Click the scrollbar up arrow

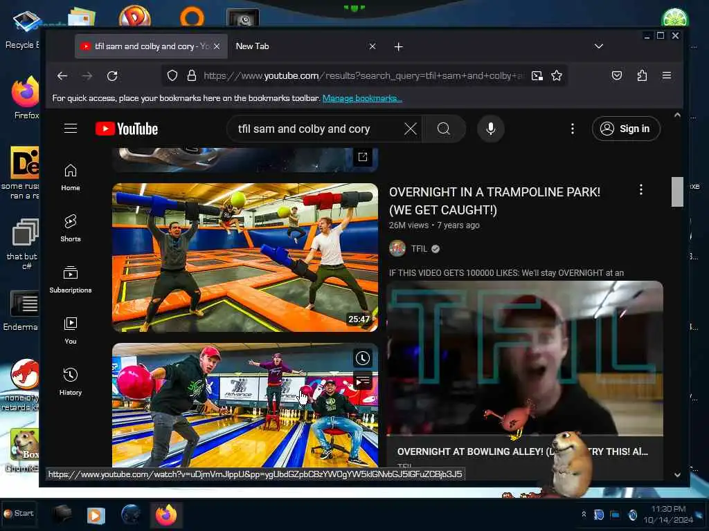tap(677, 115)
